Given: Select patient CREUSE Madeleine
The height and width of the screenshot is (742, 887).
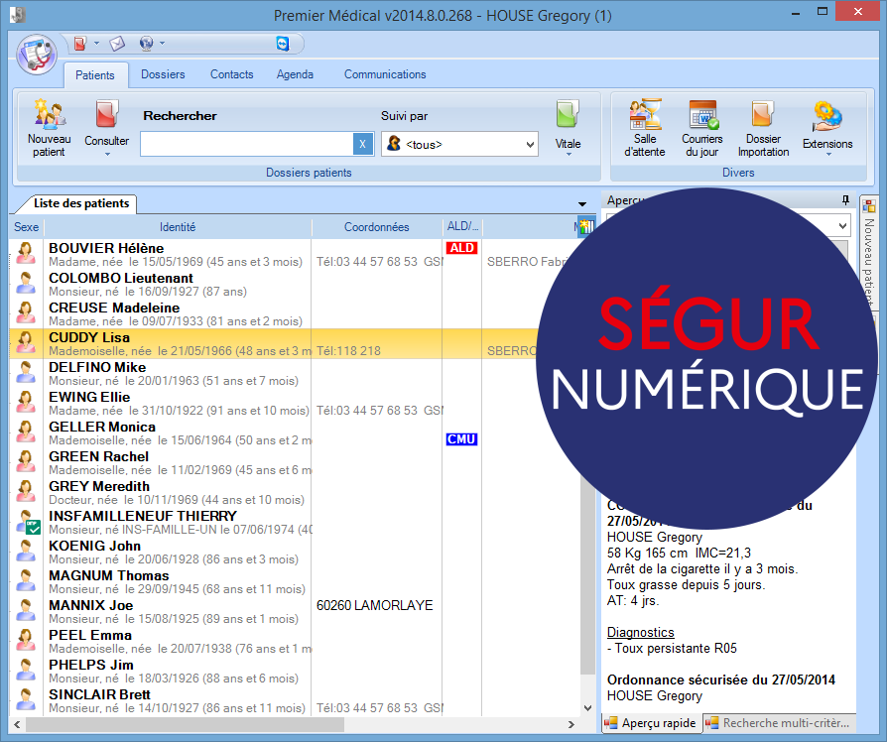Looking at the screenshot, I should pos(294,313).
